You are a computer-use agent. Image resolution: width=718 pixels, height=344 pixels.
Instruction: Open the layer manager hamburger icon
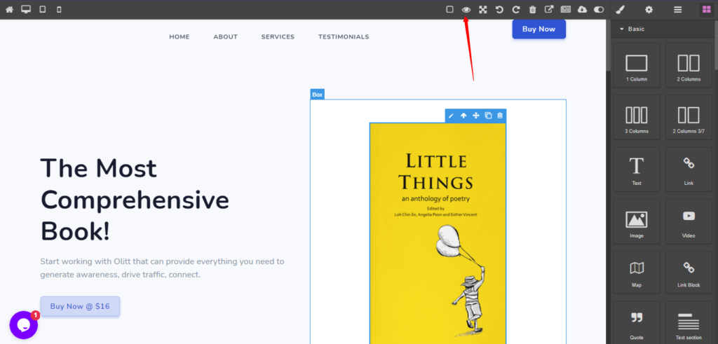click(677, 10)
